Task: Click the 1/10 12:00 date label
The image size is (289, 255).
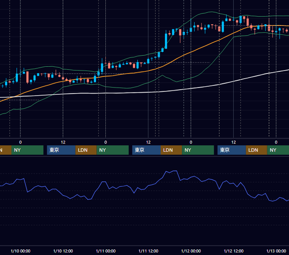Action: [x=63, y=251]
